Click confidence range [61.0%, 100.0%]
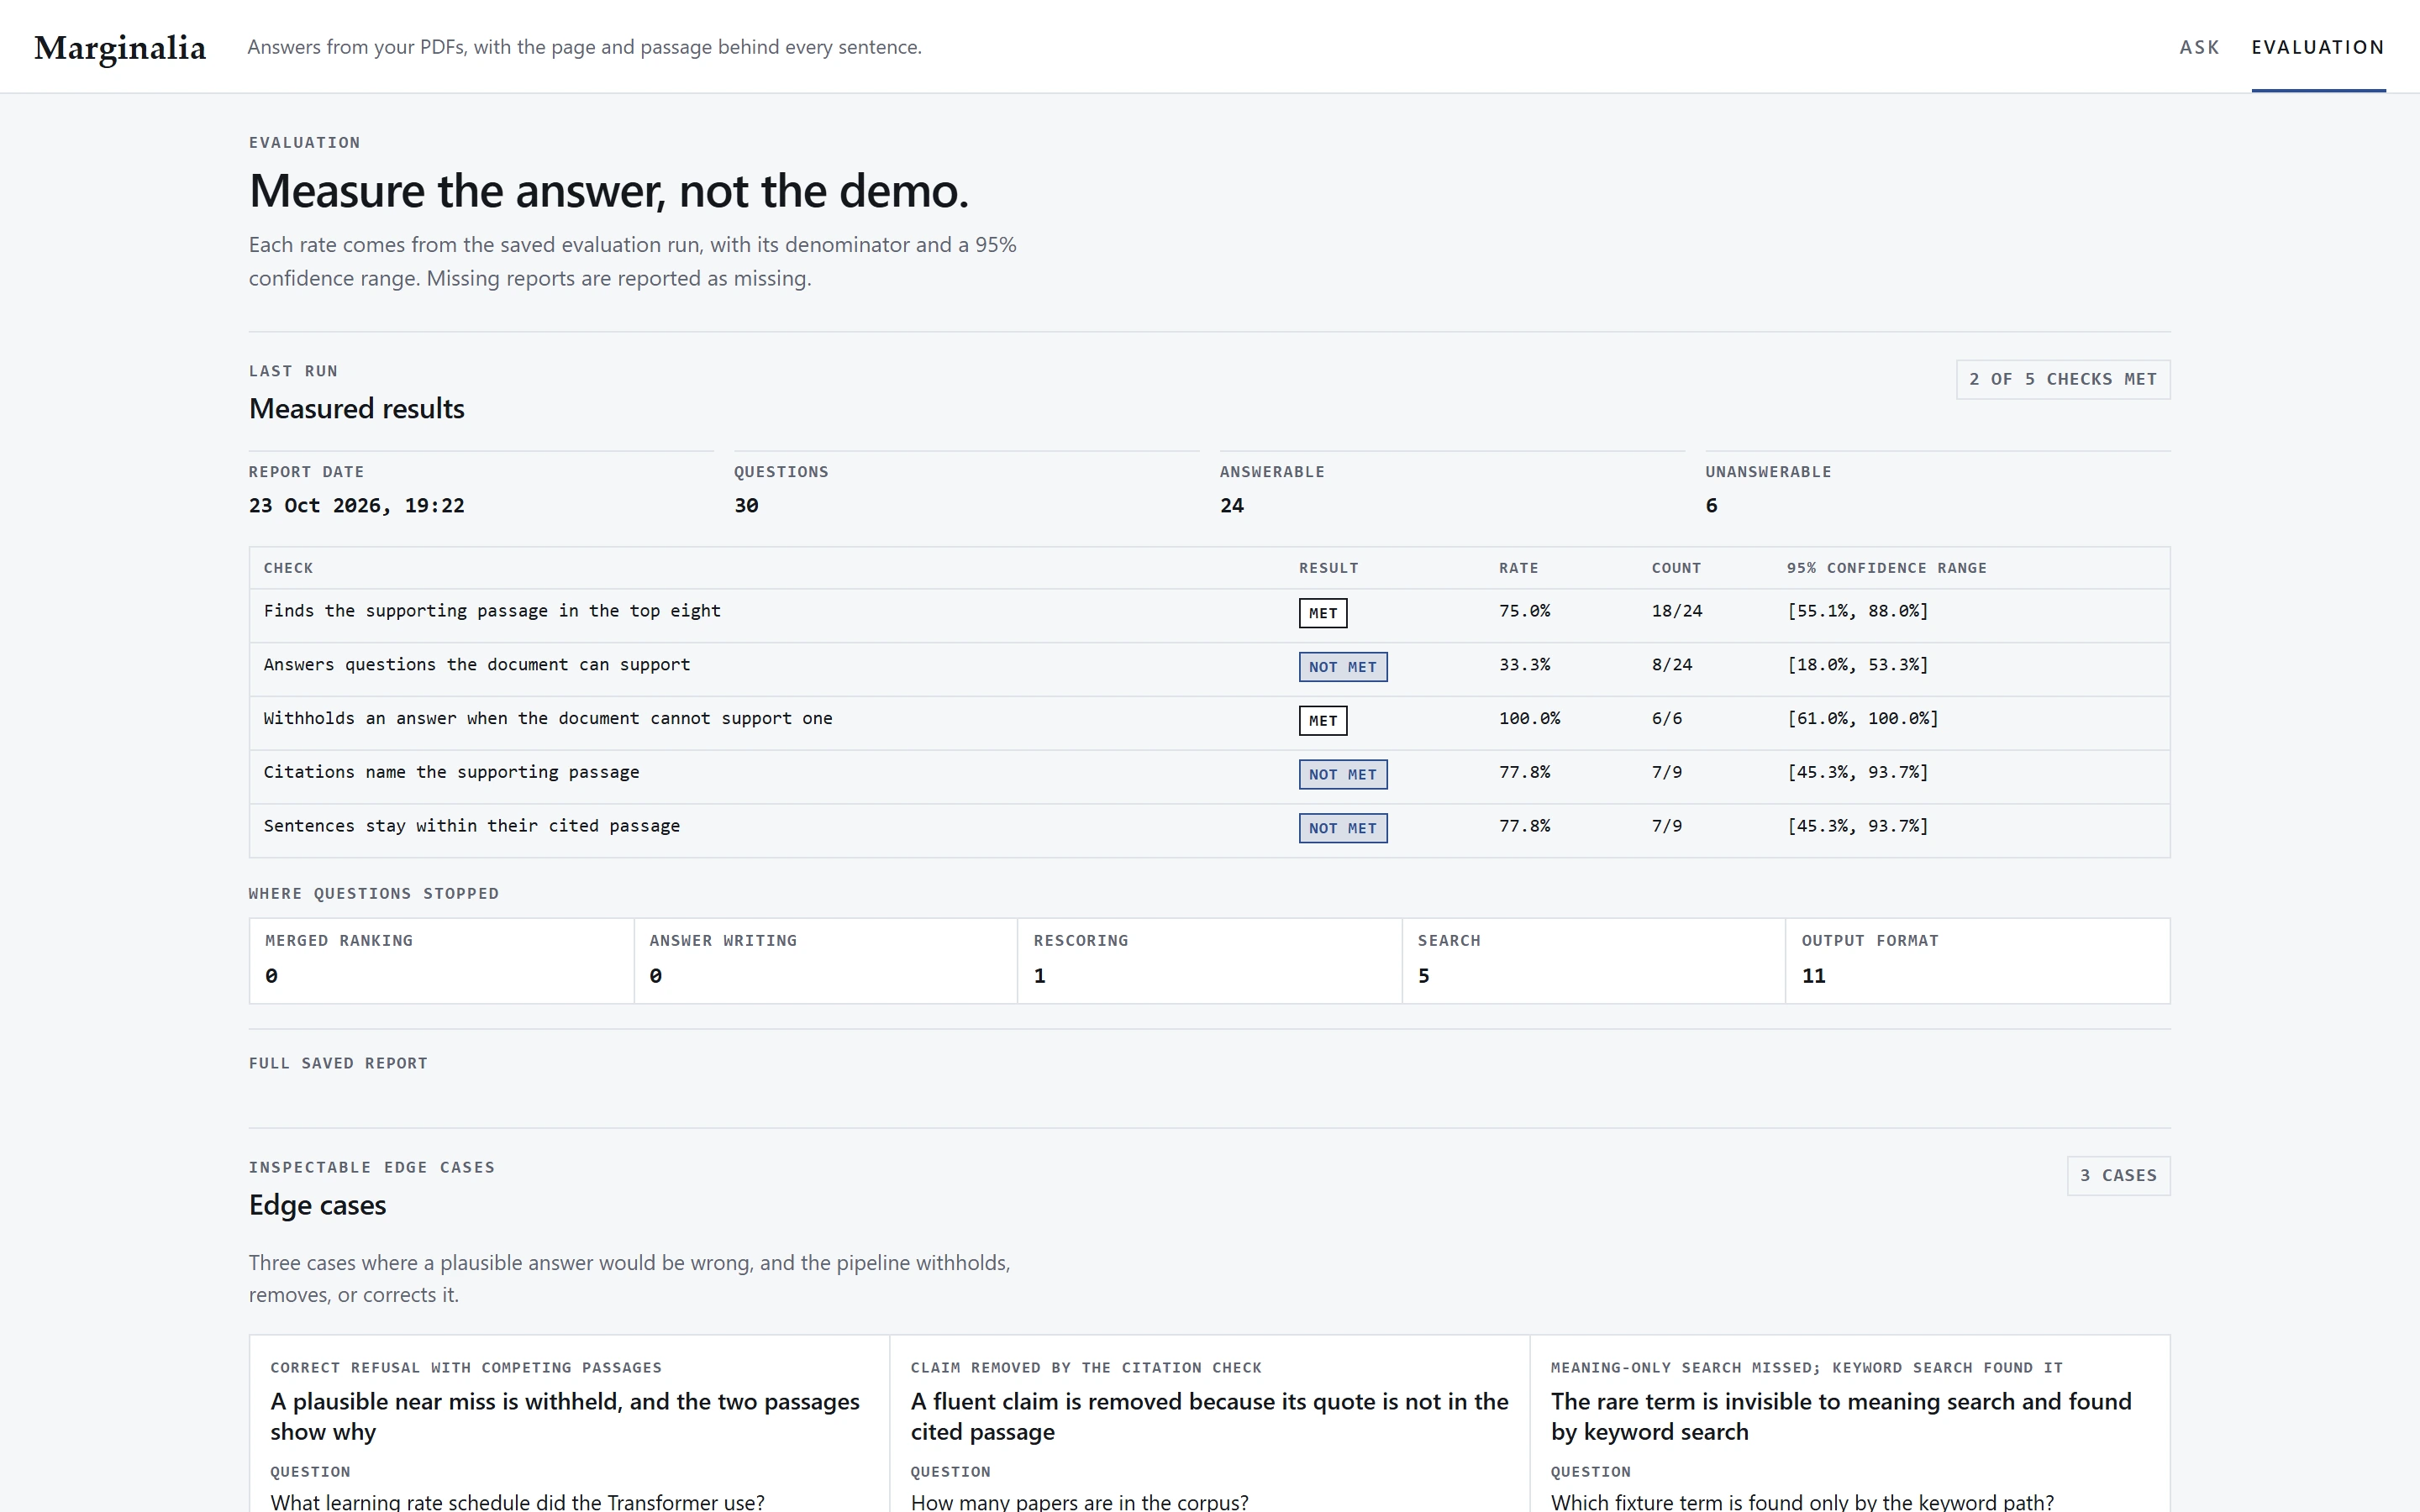Screen dimensions: 2420x1512 (x=1863, y=719)
